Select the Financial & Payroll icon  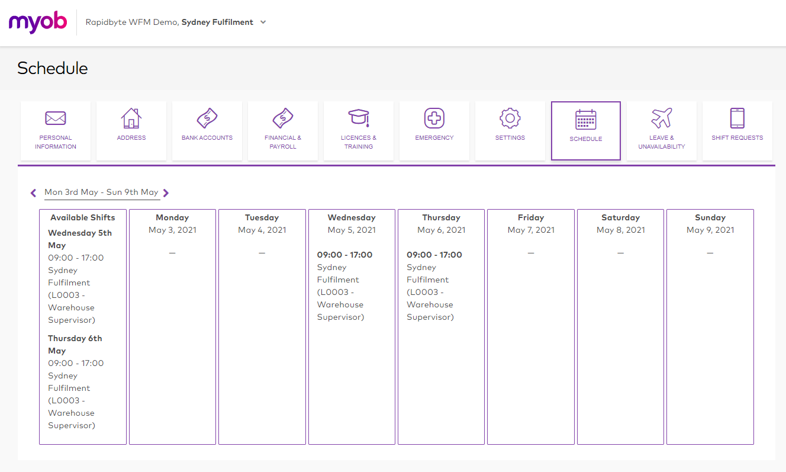283,118
